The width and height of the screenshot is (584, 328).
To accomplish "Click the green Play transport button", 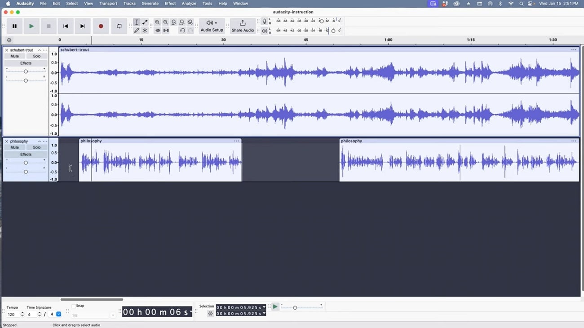I will point(31,26).
